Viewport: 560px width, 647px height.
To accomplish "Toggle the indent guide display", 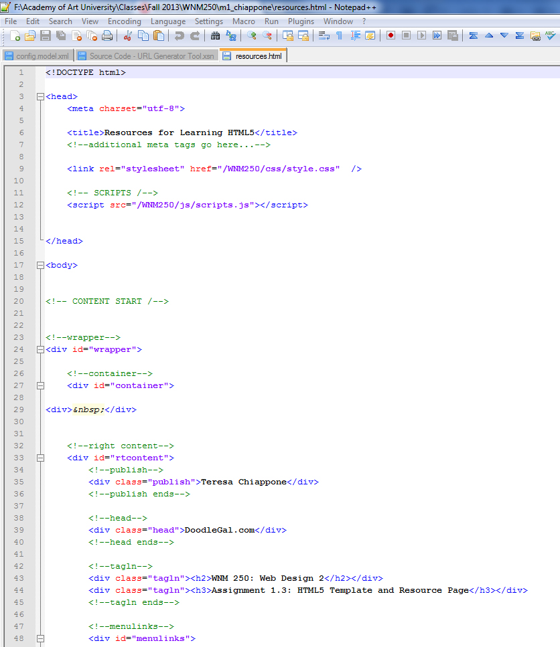I will click(x=355, y=36).
